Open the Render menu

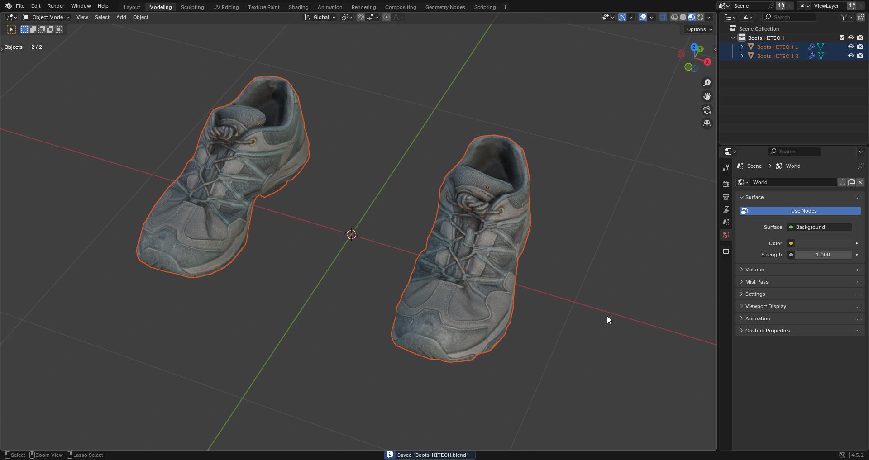click(56, 6)
